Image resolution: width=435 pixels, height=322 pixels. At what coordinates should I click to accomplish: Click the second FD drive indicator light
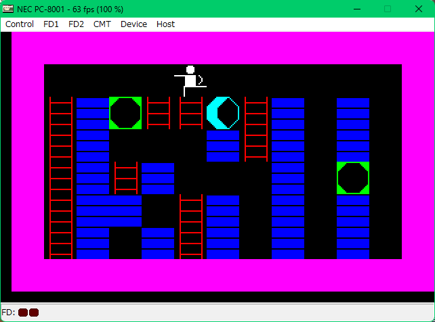point(34,313)
